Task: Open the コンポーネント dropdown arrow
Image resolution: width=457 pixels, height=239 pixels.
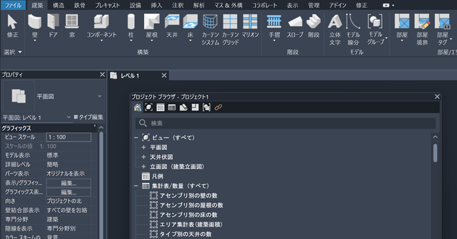Action: 101,41
